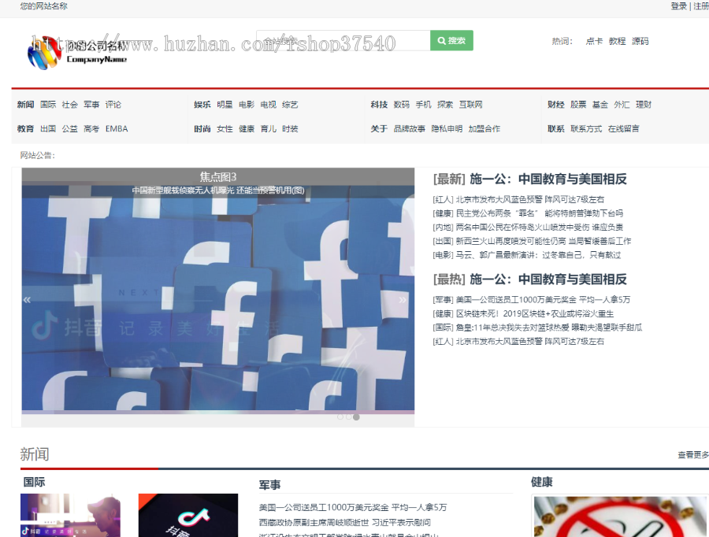
Task: Open the 时尚 navigation category
Action: point(202,129)
